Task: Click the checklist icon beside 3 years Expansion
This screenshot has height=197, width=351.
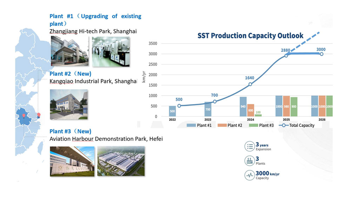Action: coord(250,147)
